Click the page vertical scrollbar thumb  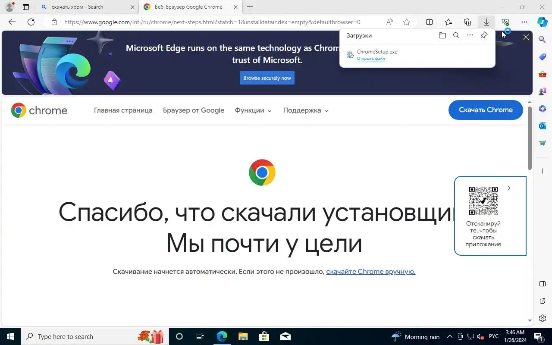(x=530, y=138)
